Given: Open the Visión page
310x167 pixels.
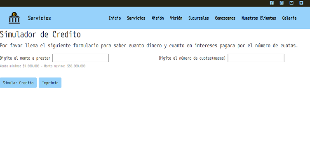Looking at the screenshot, I should coord(176,18).
